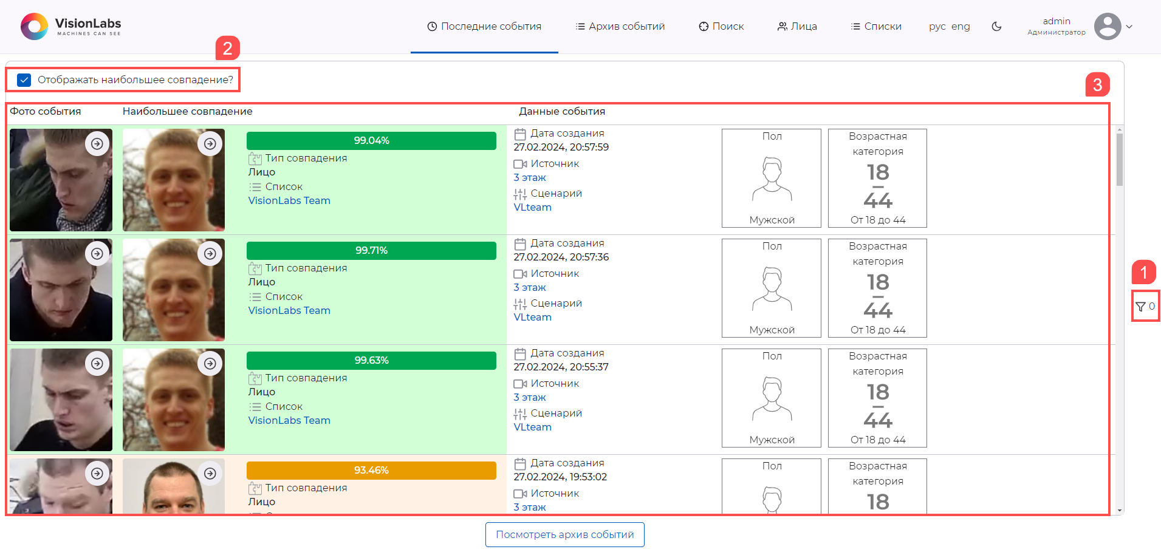Click 'Посмотреть архив событий' button
The image size is (1161, 555).
pyautogui.click(x=565, y=535)
